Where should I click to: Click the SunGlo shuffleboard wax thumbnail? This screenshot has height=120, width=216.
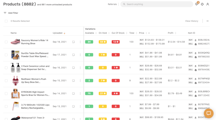[15, 55]
